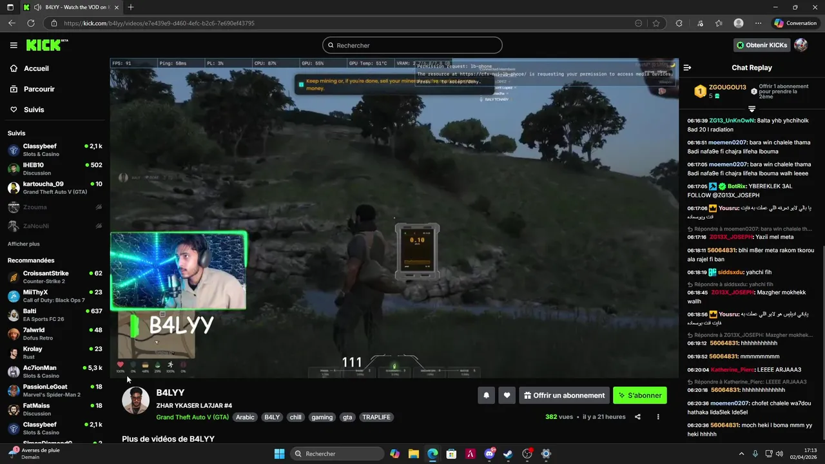This screenshot has height=464, width=825.
Task: Go back with the browser back arrow
Action: [12, 23]
